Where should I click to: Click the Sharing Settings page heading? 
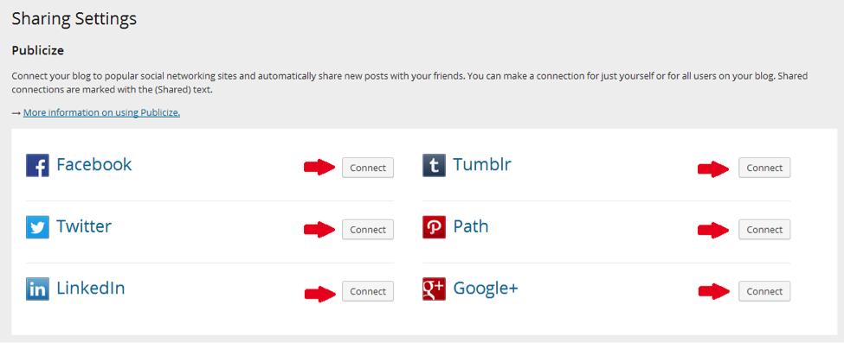click(74, 19)
